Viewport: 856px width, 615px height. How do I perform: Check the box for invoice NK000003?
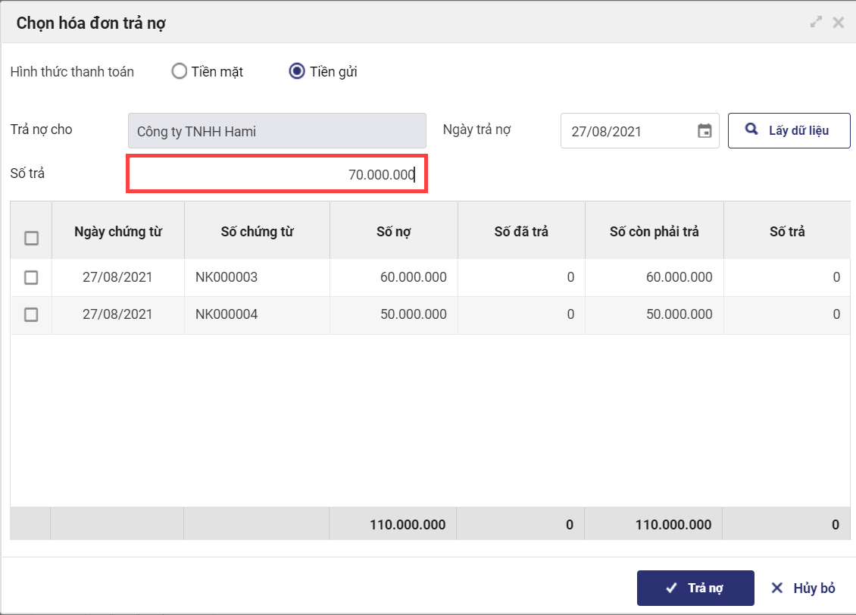31,278
